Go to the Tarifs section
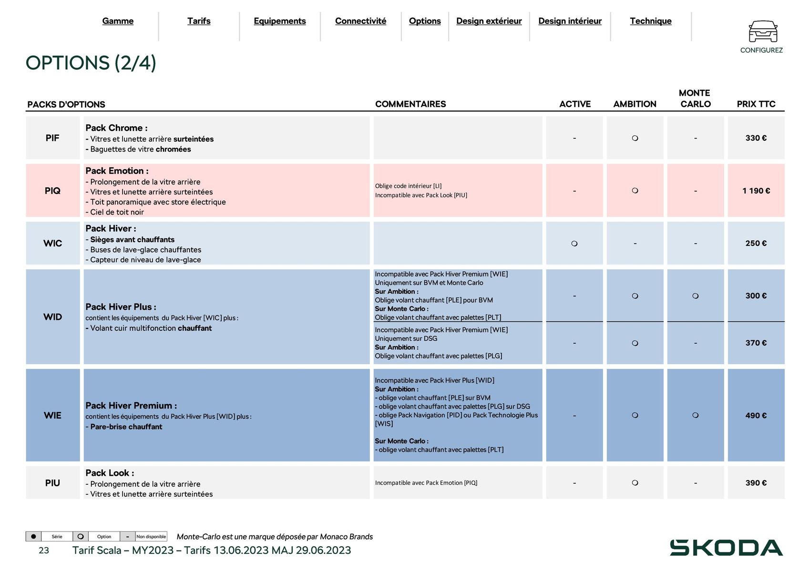 click(199, 21)
